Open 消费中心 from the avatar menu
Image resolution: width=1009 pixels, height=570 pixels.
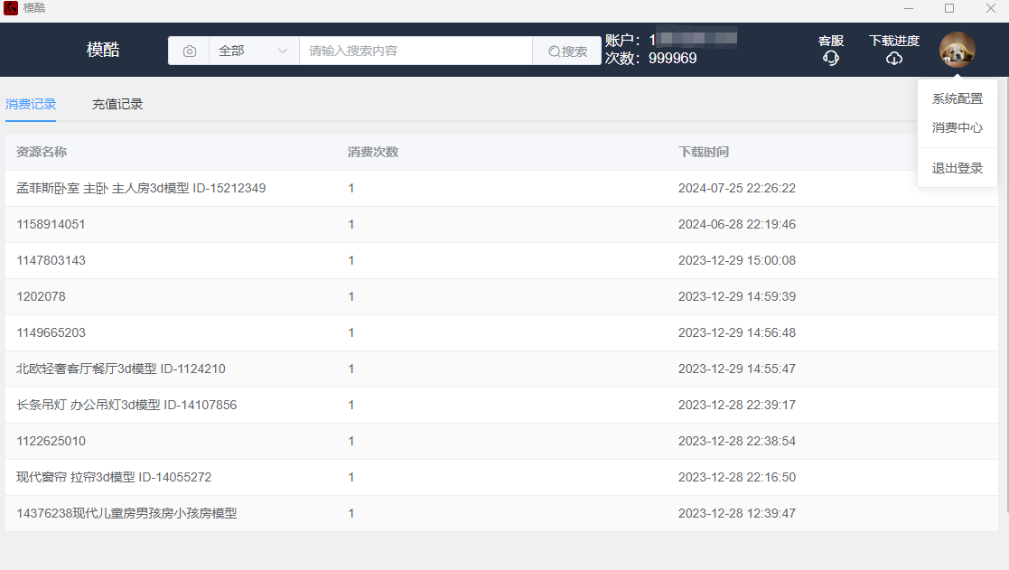pos(957,128)
